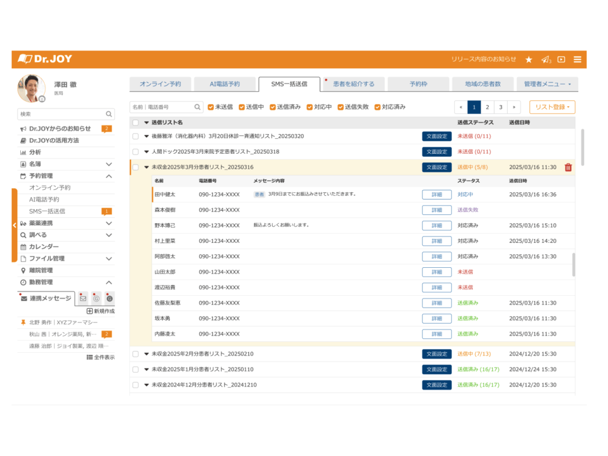Expand the 名簿 sidebar section
The height and width of the screenshot is (456, 608).
pos(109,164)
